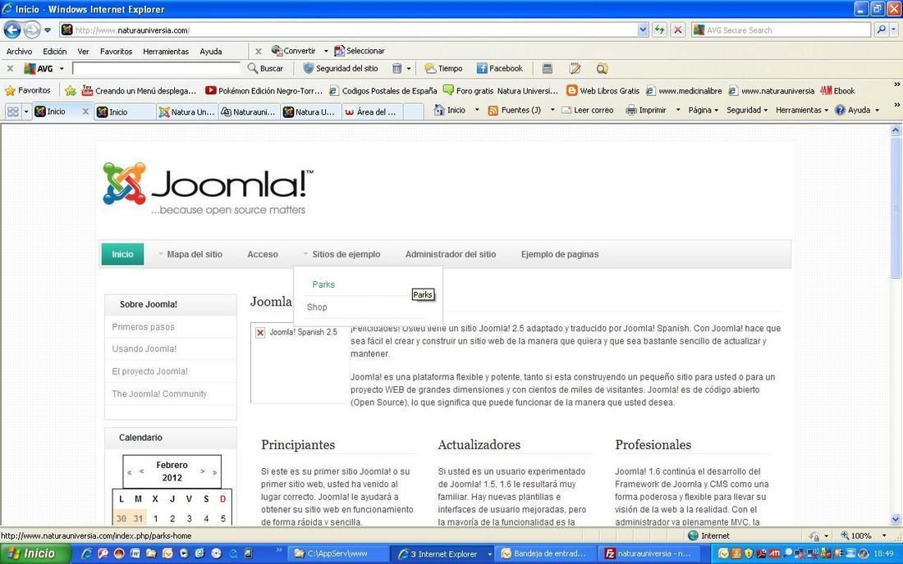Open Ejemplo de paginas navigation item
The image size is (903, 564).
[560, 254]
